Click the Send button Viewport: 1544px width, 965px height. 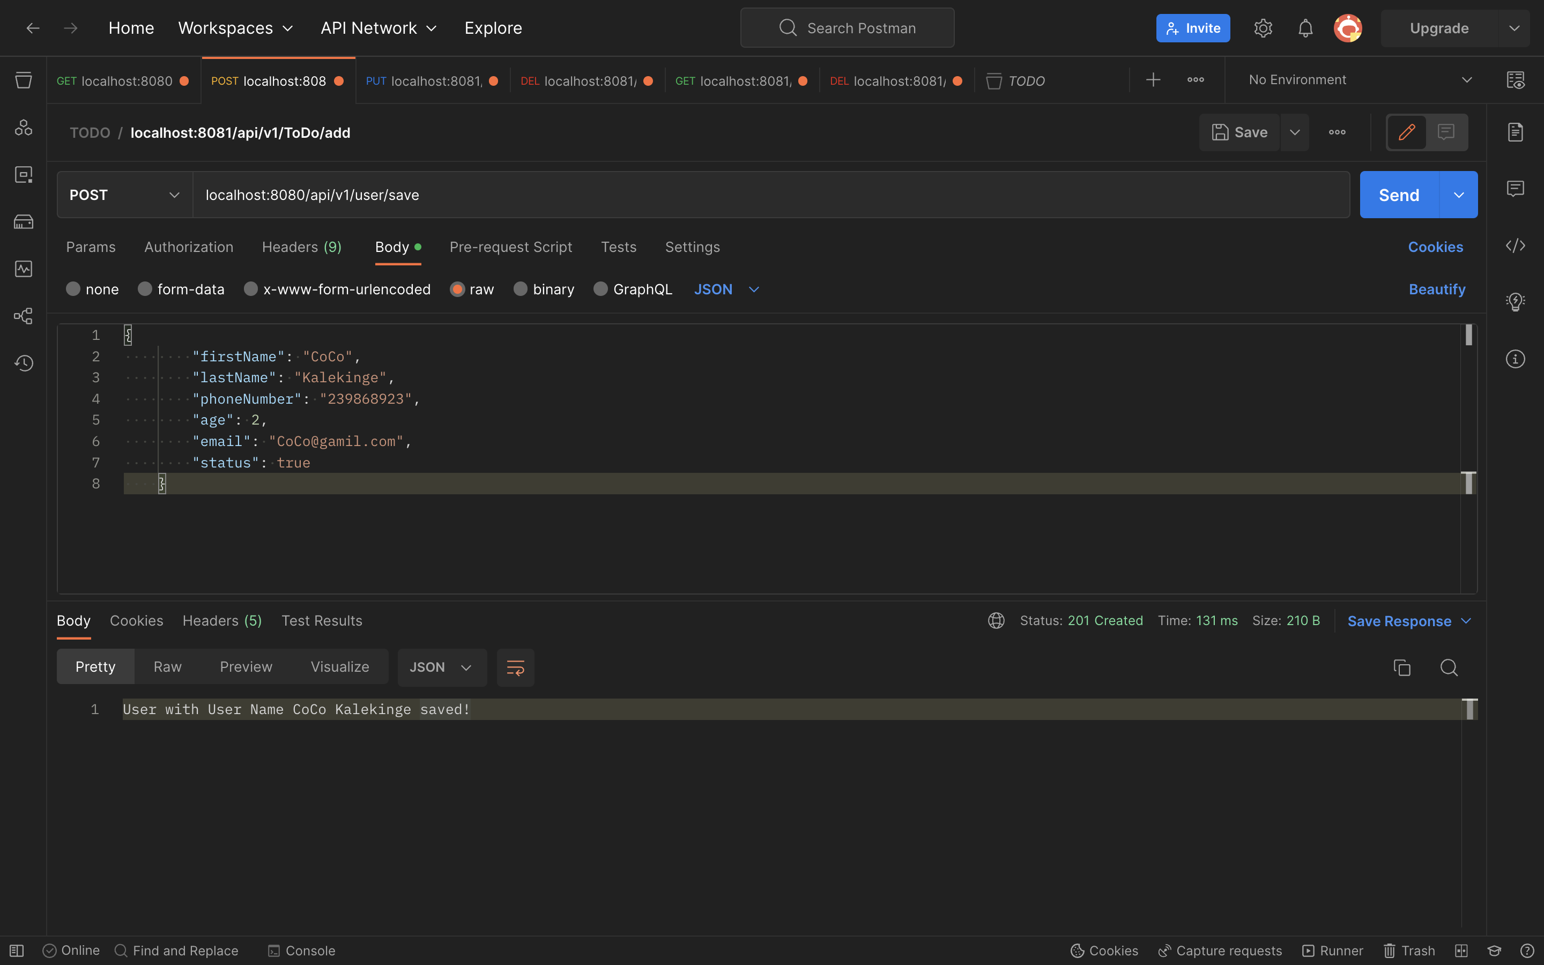click(1399, 195)
